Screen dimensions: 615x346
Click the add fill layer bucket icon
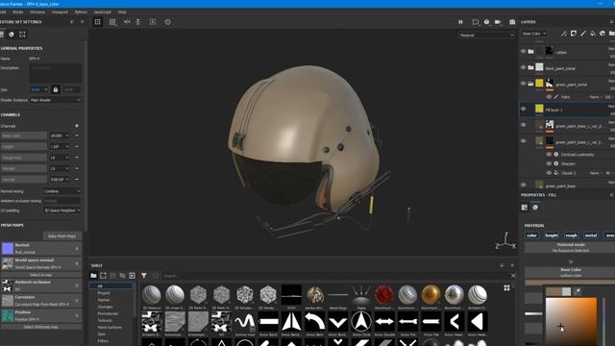[593, 34]
